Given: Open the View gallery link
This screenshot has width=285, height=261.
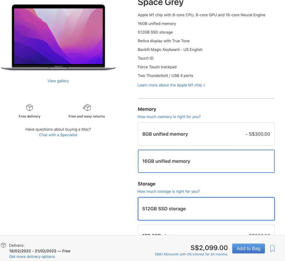Looking at the screenshot, I should (58, 81).
